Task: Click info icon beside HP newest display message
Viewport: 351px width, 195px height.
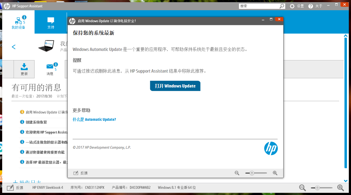Action: click(22, 162)
